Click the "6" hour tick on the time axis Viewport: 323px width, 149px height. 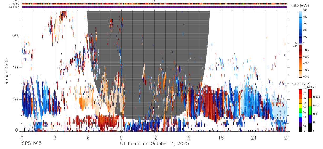88,137
